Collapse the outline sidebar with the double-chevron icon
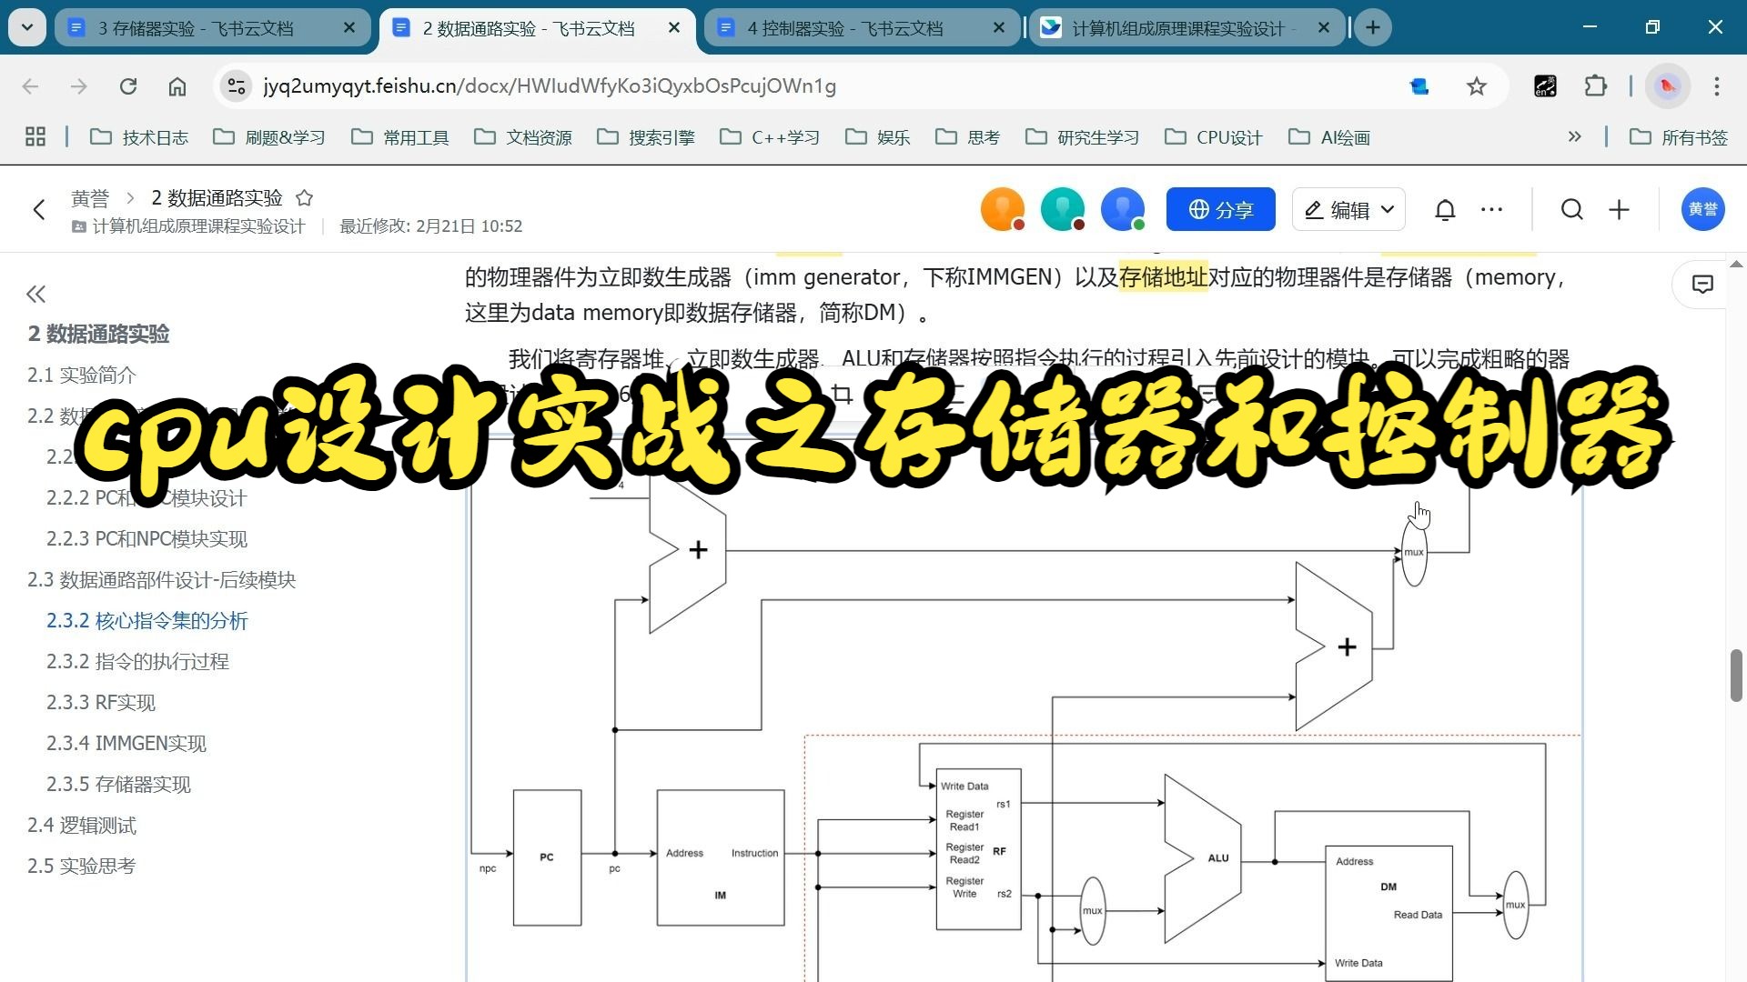This screenshot has height=982, width=1747. coord(36,294)
